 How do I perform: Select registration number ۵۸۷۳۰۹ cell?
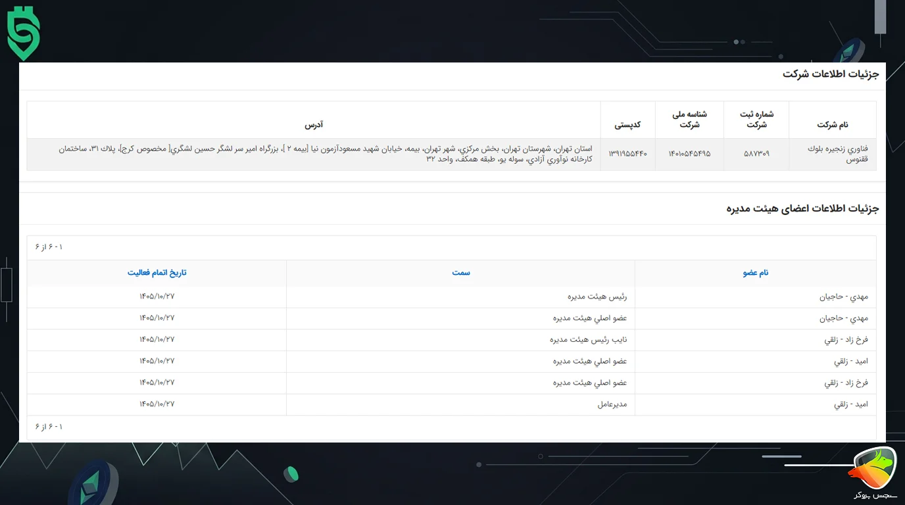click(756, 155)
